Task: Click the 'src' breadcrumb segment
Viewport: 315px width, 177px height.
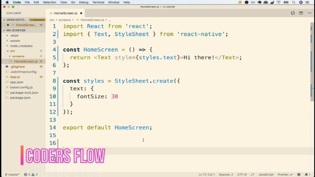Action: coord(52,20)
